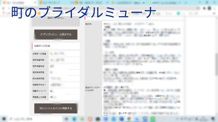Click the お相手への希望 section header

click(x=56, y=46)
